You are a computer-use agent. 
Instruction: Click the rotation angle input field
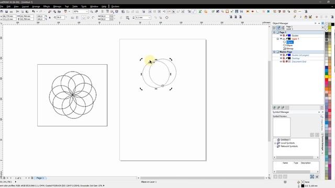click(x=61, y=18)
